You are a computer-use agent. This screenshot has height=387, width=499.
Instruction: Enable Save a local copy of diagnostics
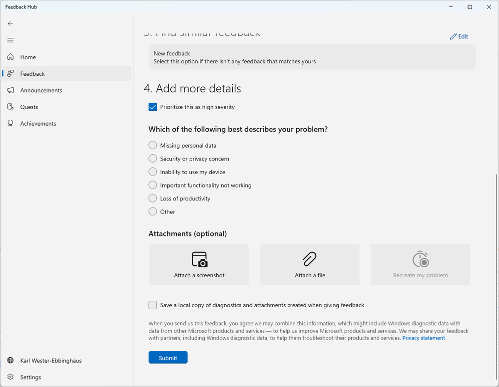[x=153, y=305]
